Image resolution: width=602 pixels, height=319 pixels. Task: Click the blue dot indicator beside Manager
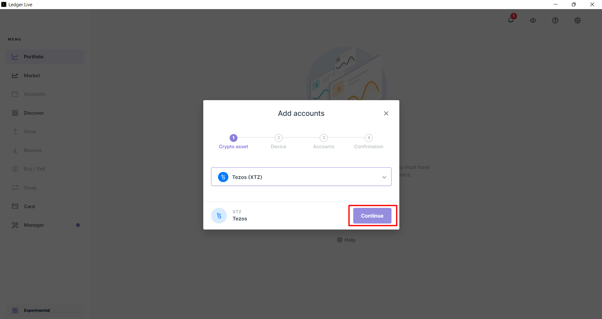click(x=78, y=225)
